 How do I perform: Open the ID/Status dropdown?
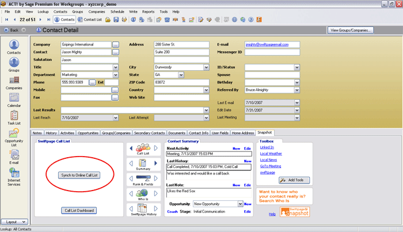[297, 67]
